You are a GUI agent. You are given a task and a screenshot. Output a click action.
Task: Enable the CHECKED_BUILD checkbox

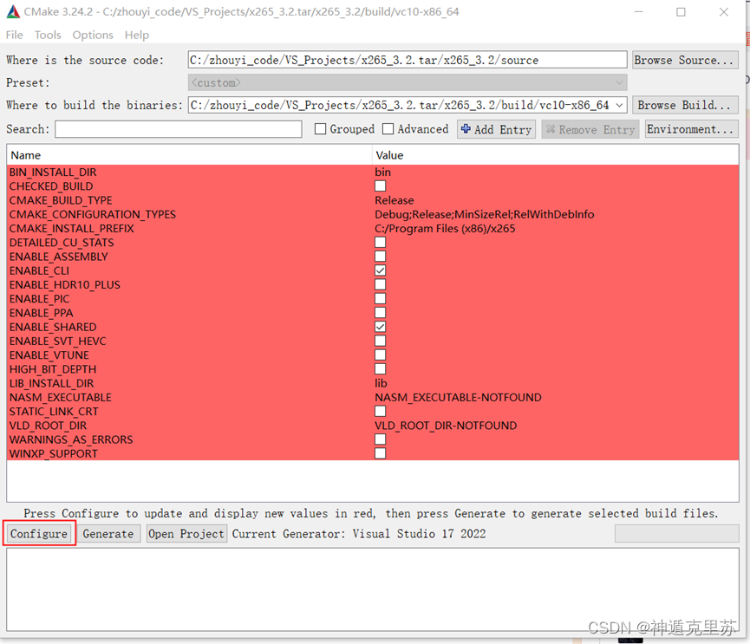tap(381, 186)
